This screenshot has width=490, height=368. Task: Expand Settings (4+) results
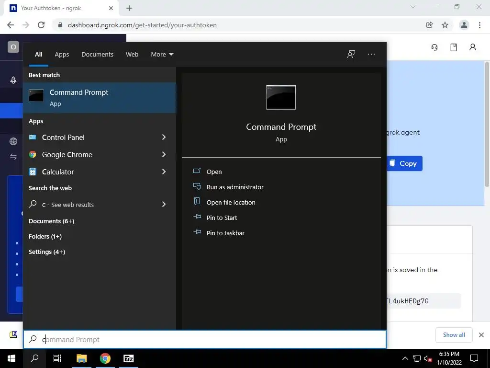tap(47, 252)
